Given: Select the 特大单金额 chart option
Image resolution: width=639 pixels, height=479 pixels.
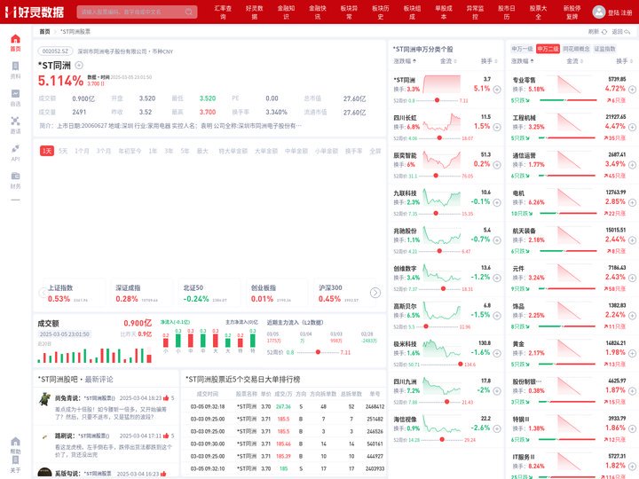Looking at the screenshot, I should pyautogui.click(x=233, y=151).
